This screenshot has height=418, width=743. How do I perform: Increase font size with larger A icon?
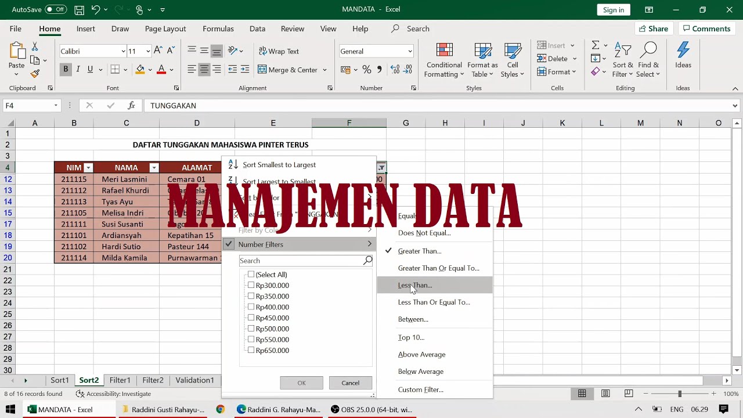coord(158,51)
